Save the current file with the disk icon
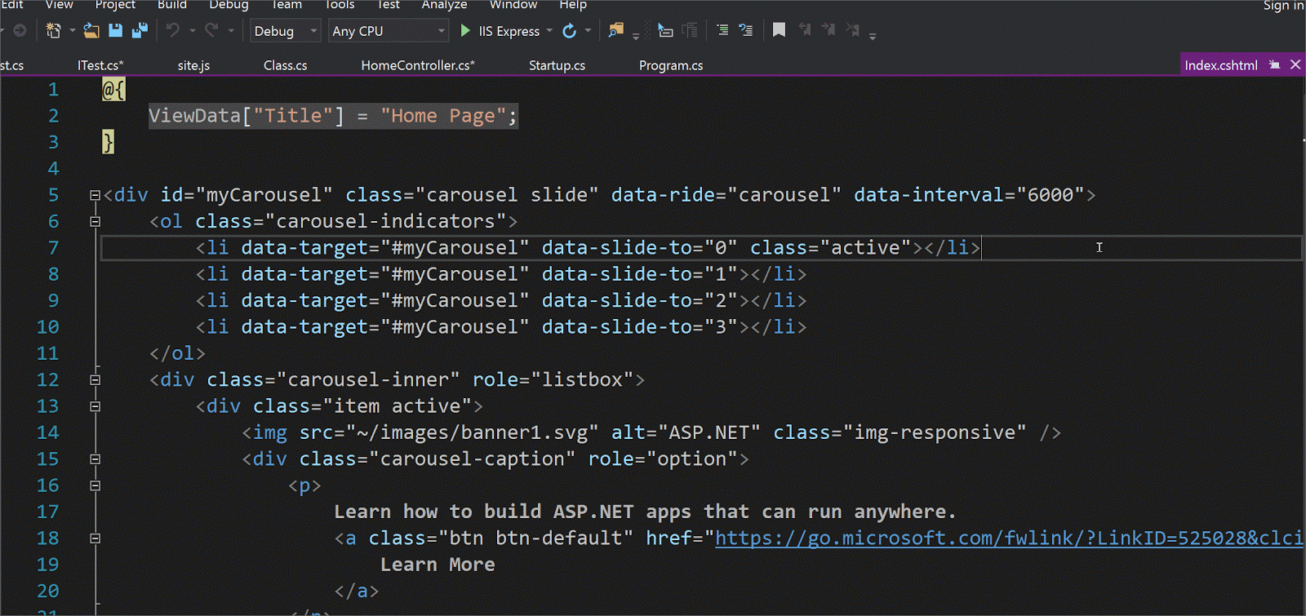 coord(115,30)
